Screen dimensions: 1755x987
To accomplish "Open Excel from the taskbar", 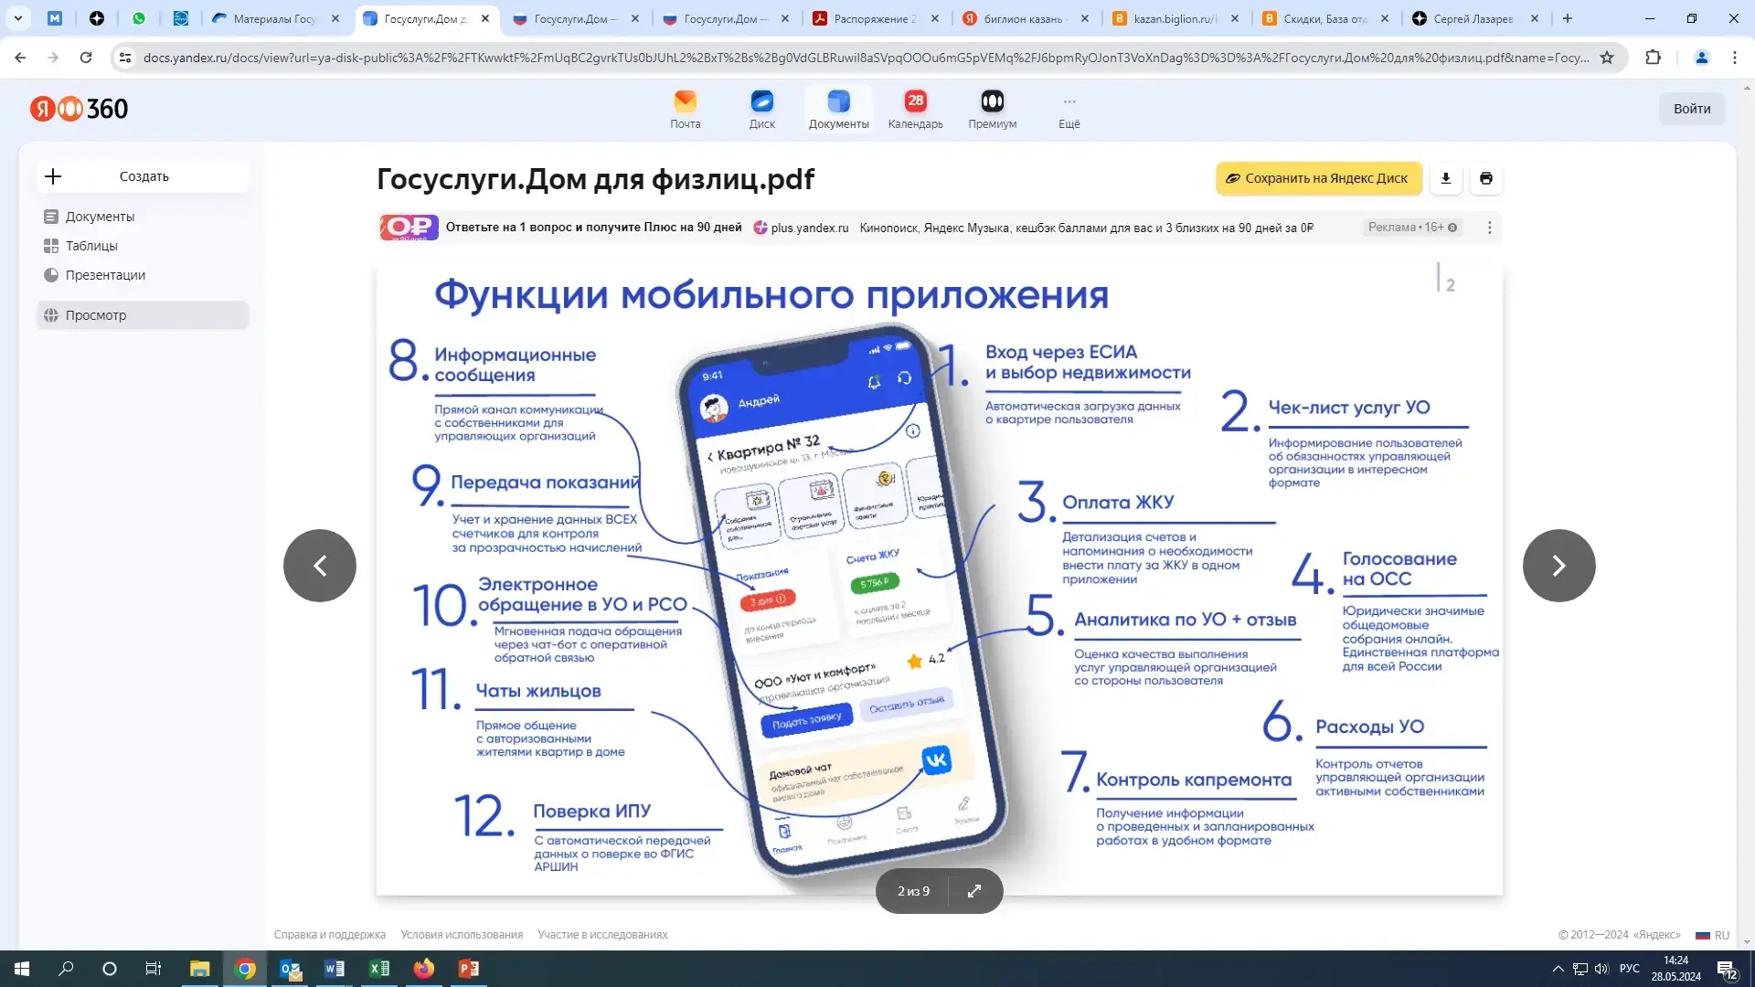I will tap(379, 969).
